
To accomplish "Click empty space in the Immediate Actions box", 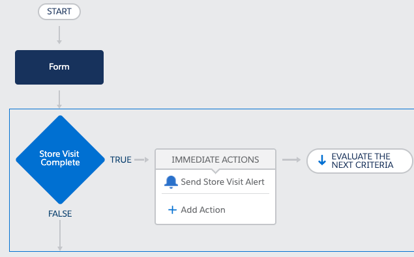I will (x=248, y=210).
